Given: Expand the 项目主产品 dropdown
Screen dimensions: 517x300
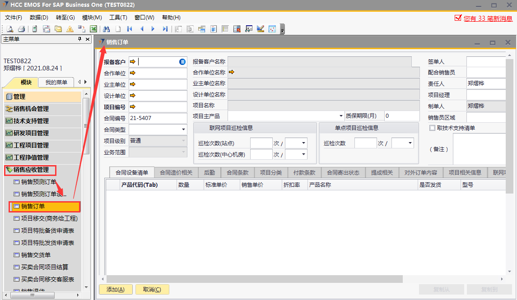Looking at the screenshot, I should (341, 116).
